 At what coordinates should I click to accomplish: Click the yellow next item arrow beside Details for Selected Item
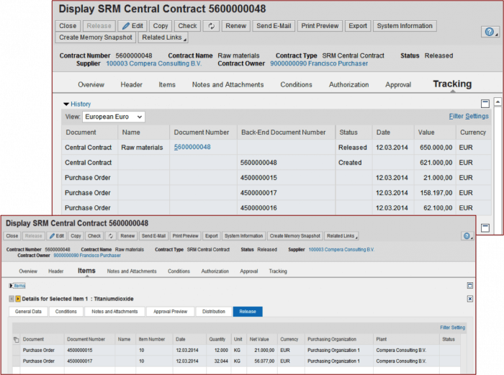pos(18,299)
